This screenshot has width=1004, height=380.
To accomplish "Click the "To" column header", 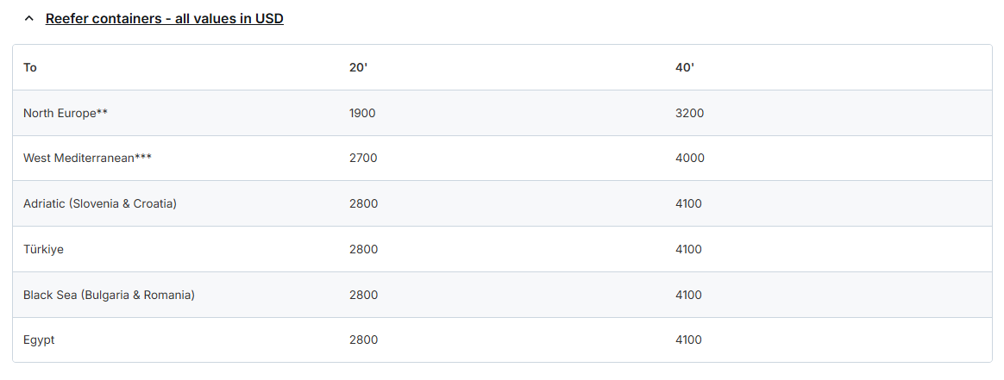I will pos(30,67).
